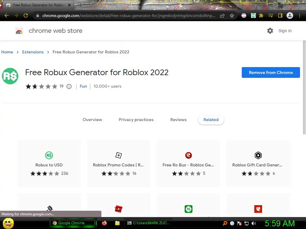Bookmark this page with the star icon
The width and height of the screenshot is (306, 229).
click(x=232, y=16)
